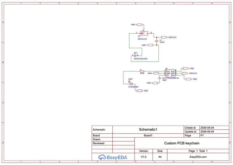Click the Custom PCB keychain title

tap(182, 143)
